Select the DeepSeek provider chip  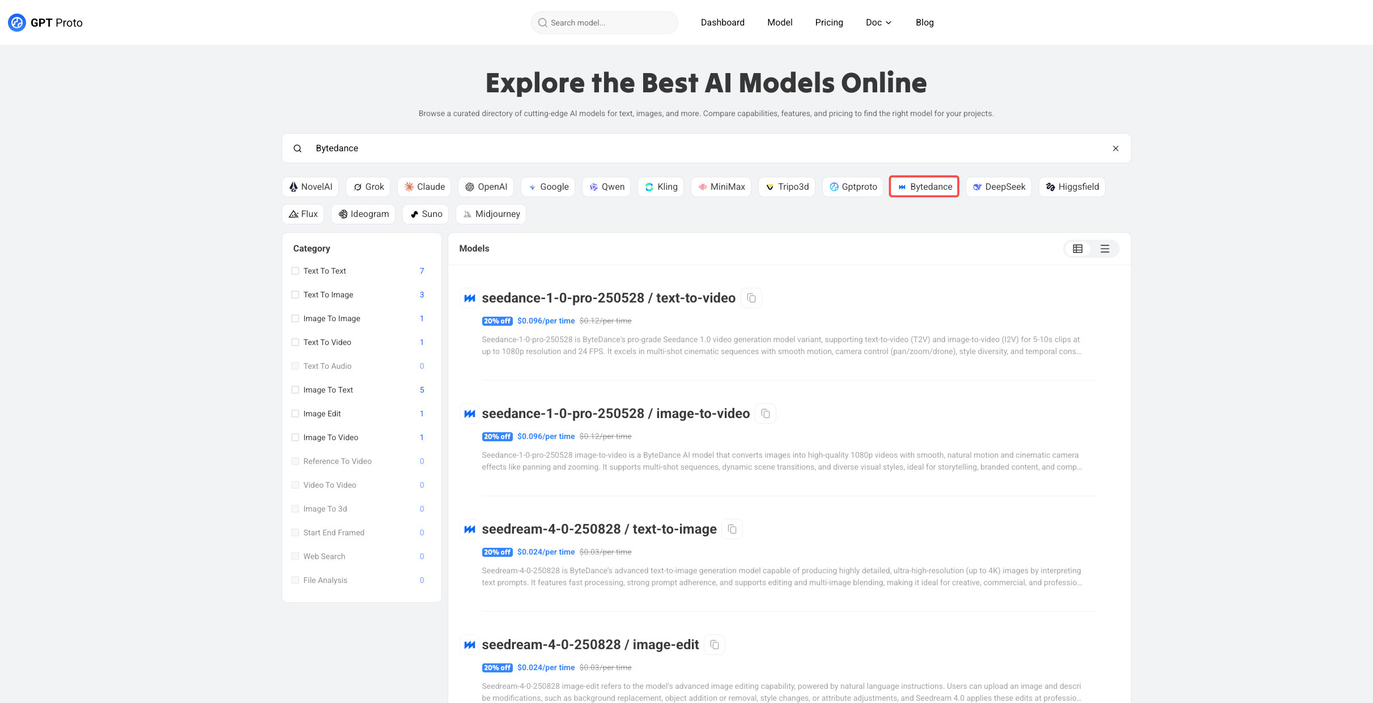coord(999,187)
